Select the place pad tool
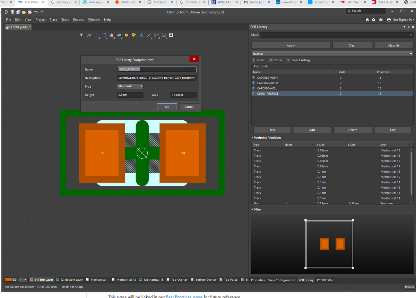416x298 pixels. click(126, 35)
